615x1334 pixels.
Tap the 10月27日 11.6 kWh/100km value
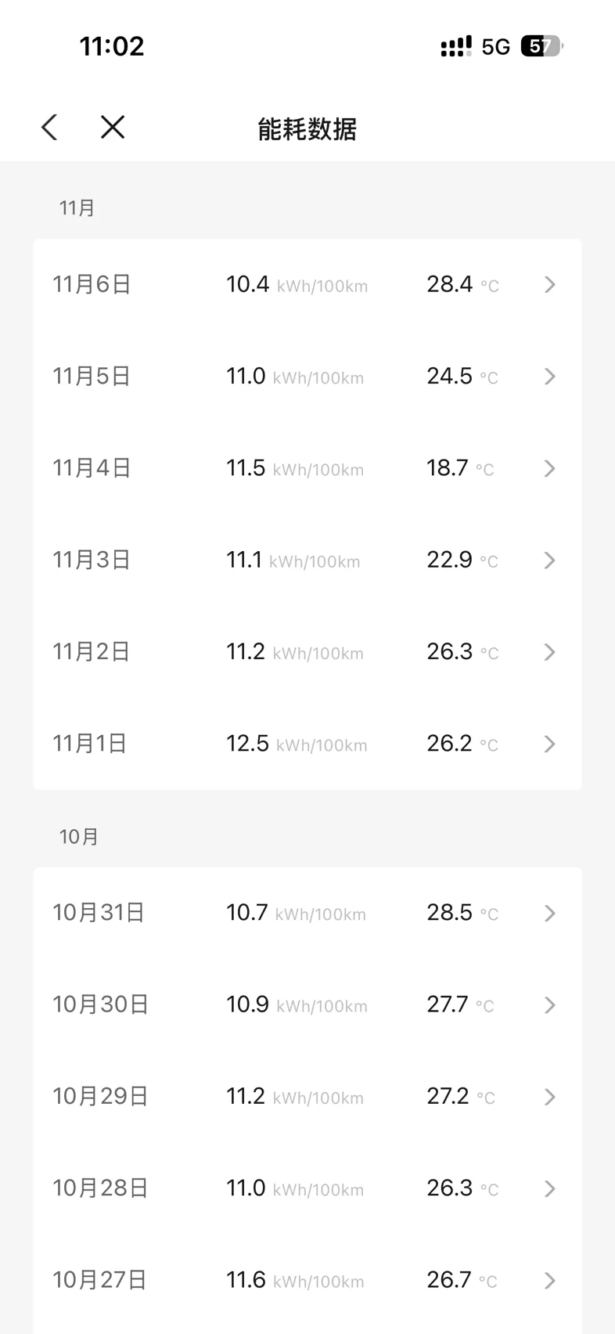tap(295, 1280)
